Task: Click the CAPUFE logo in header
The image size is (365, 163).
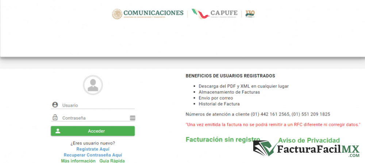Action: coord(215,14)
